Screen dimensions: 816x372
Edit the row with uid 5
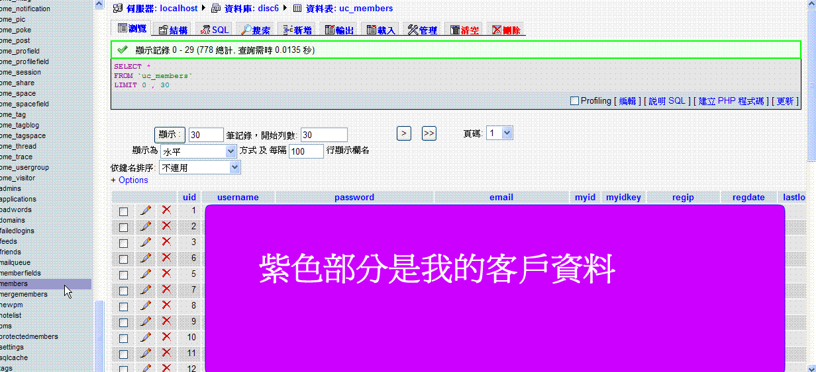click(146, 274)
